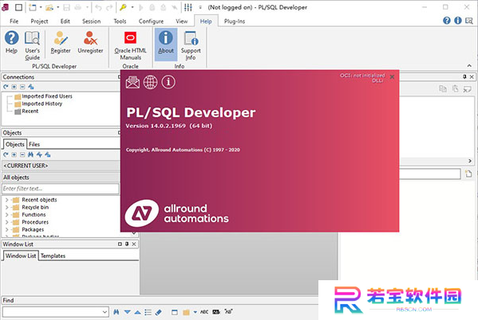Click the plus icon in Connections toolbar
The image size is (478, 320).
pyautogui.click(x=14, y=87)
